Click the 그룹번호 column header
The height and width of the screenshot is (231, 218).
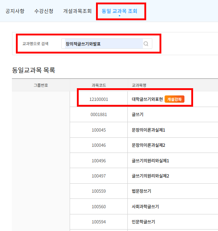click(x=41, y=85)
